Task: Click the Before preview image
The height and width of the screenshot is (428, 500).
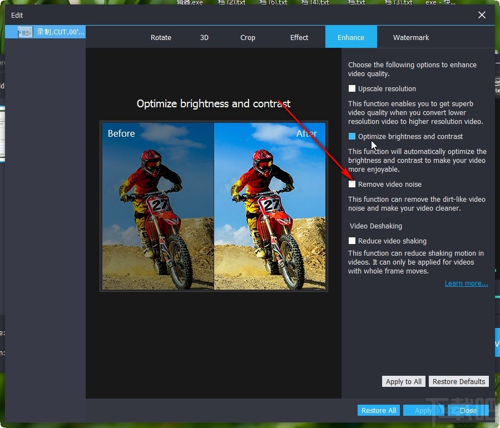Action: coord(158,206)
